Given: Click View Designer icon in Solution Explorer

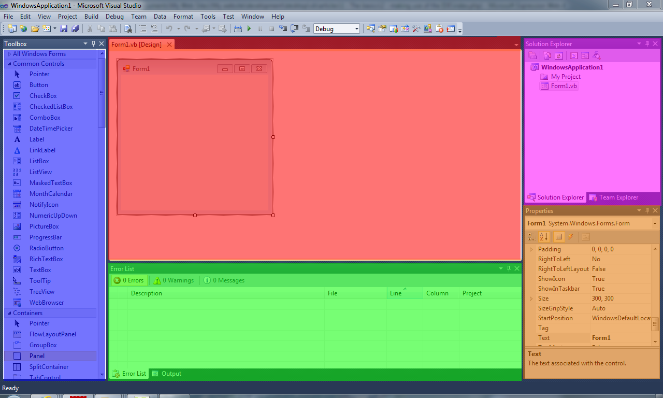Looking at the screenshot, I should click(x=585, y=55).
